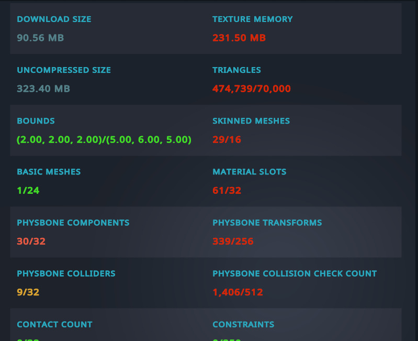The image size is (418, 341).
Task: Click the MATERIAL SLOTS label
Action: [250, 172]
